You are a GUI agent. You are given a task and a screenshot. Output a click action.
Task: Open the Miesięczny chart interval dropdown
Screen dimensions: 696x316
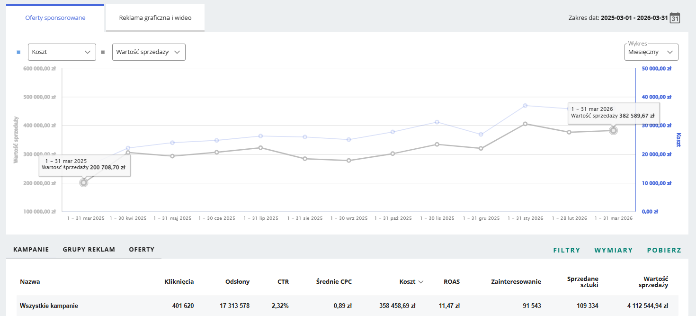(651, 52)
